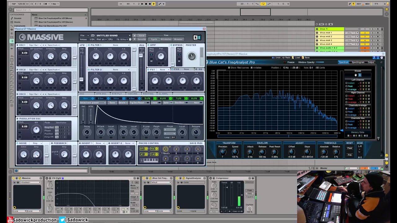Toggle the Ableton metronome
The image size is (397, 223).
pyautogui.click(x=46, y=4)
